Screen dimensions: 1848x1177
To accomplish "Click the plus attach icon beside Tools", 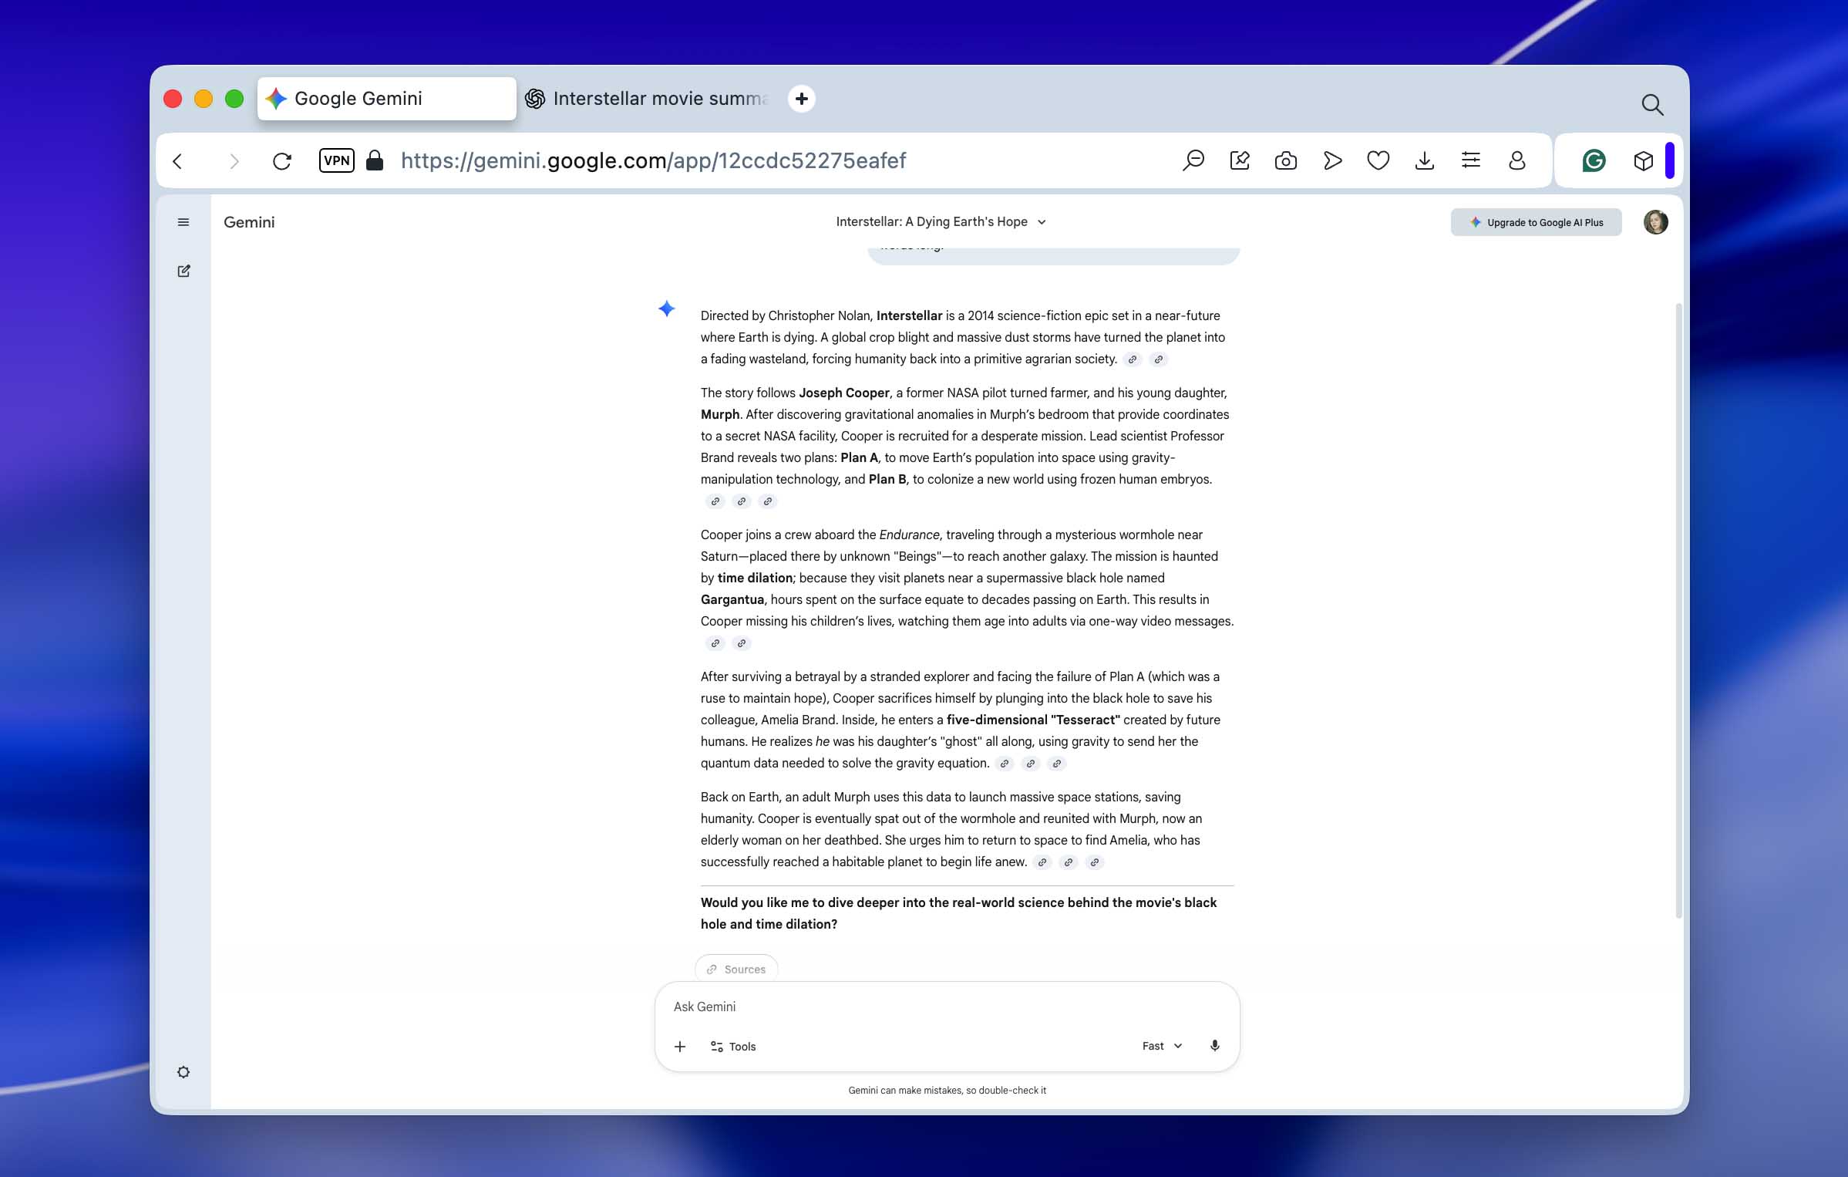I will coord(680,1047).
